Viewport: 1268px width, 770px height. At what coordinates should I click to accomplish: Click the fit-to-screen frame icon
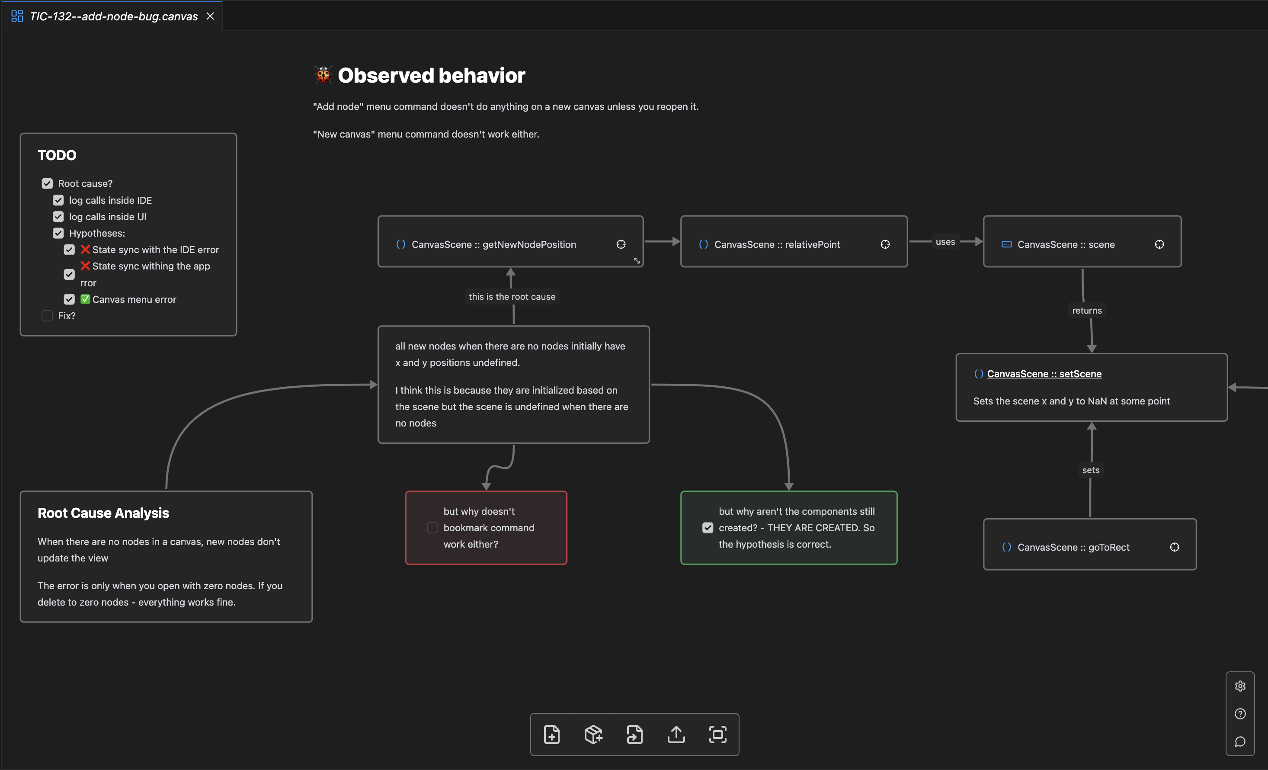718,735
